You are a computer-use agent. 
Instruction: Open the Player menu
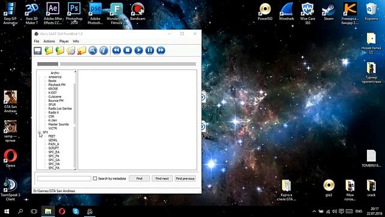click(64, 41)
